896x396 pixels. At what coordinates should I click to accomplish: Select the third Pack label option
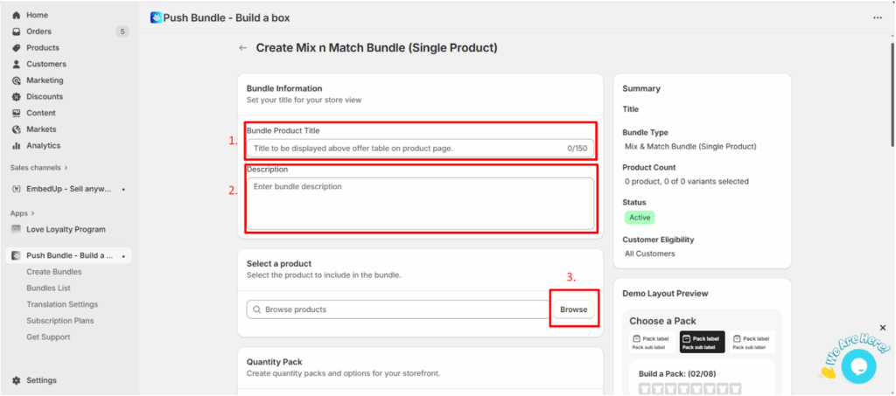pos(753,342)
